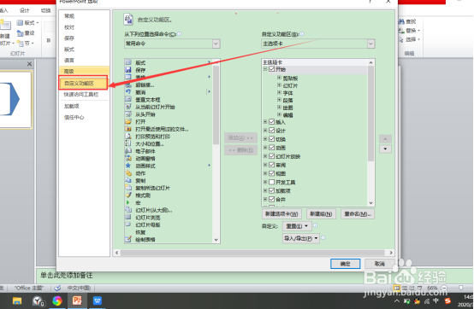This screenshot has height=309, width=474.
Task: Open the 主选项卡 ribbon tabs dropdown
Action: coord(371,44)
